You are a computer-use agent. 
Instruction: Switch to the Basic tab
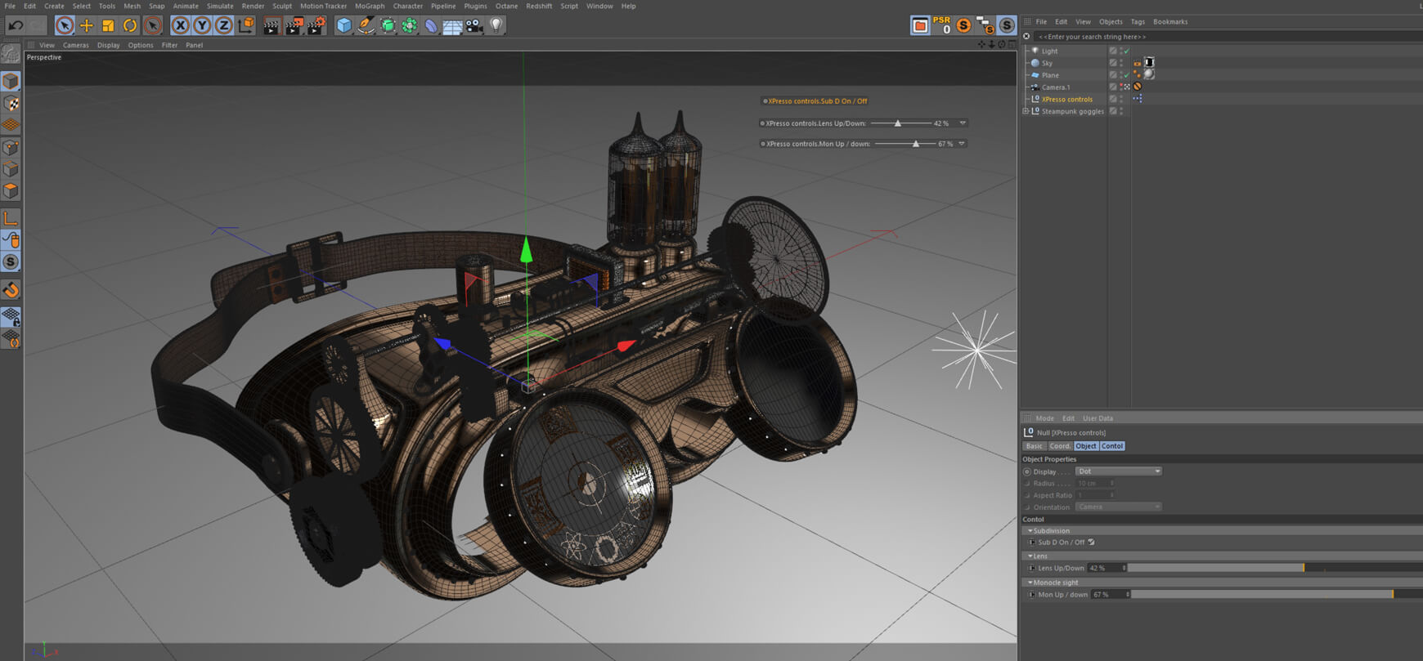coord(1035,446)
